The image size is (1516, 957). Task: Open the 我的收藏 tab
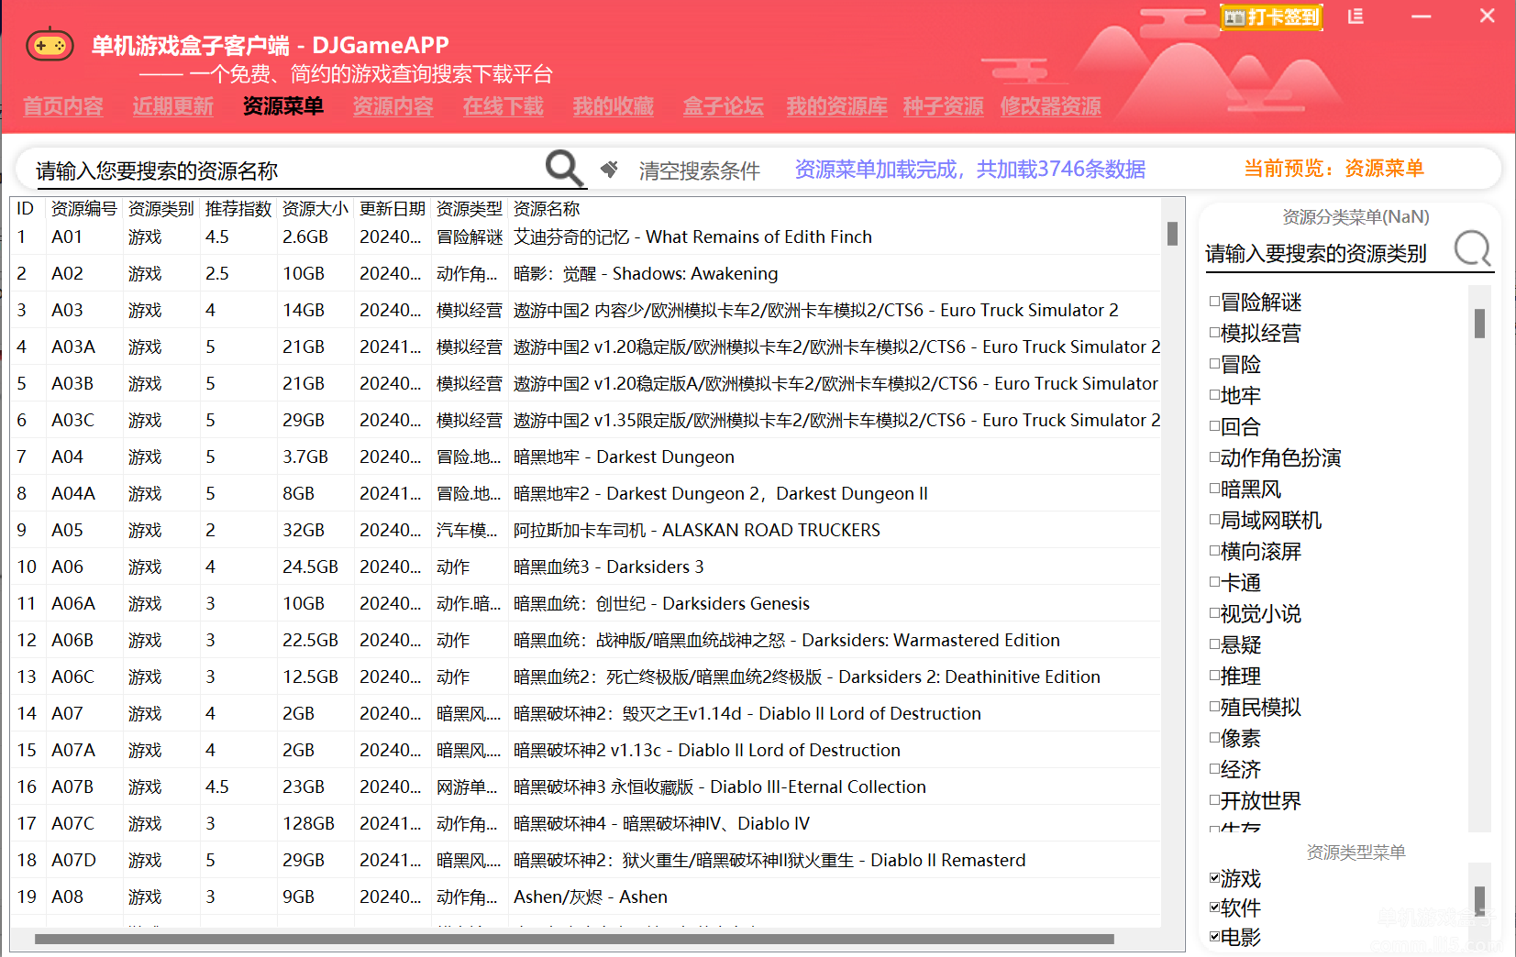click(614, 106)
